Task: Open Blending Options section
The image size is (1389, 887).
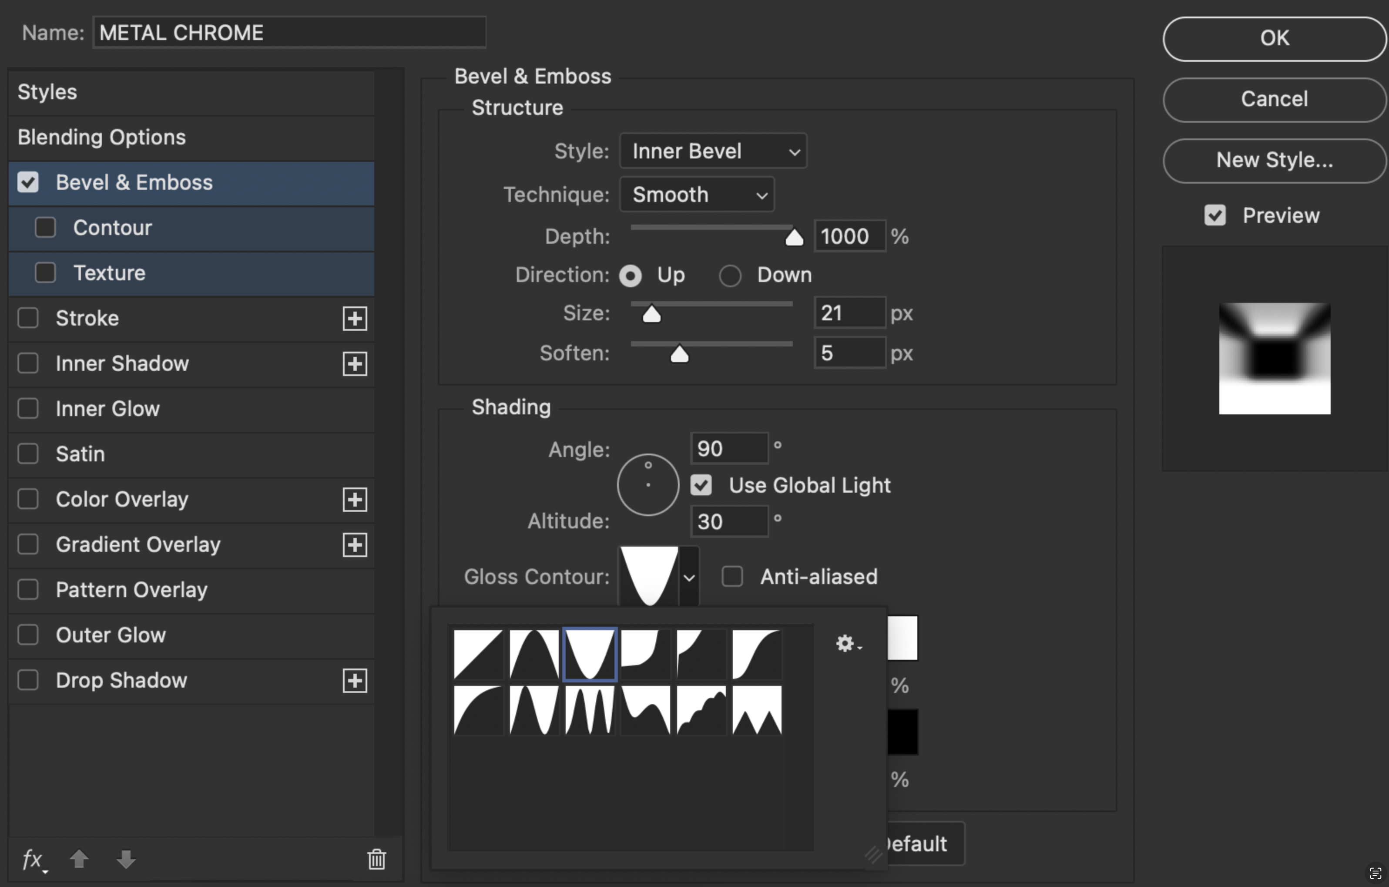Action: 101,138
